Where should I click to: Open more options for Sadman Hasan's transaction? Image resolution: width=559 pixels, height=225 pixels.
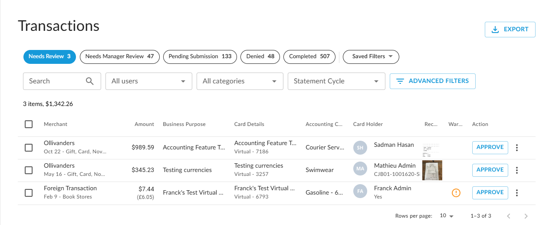tap(516, 148)
